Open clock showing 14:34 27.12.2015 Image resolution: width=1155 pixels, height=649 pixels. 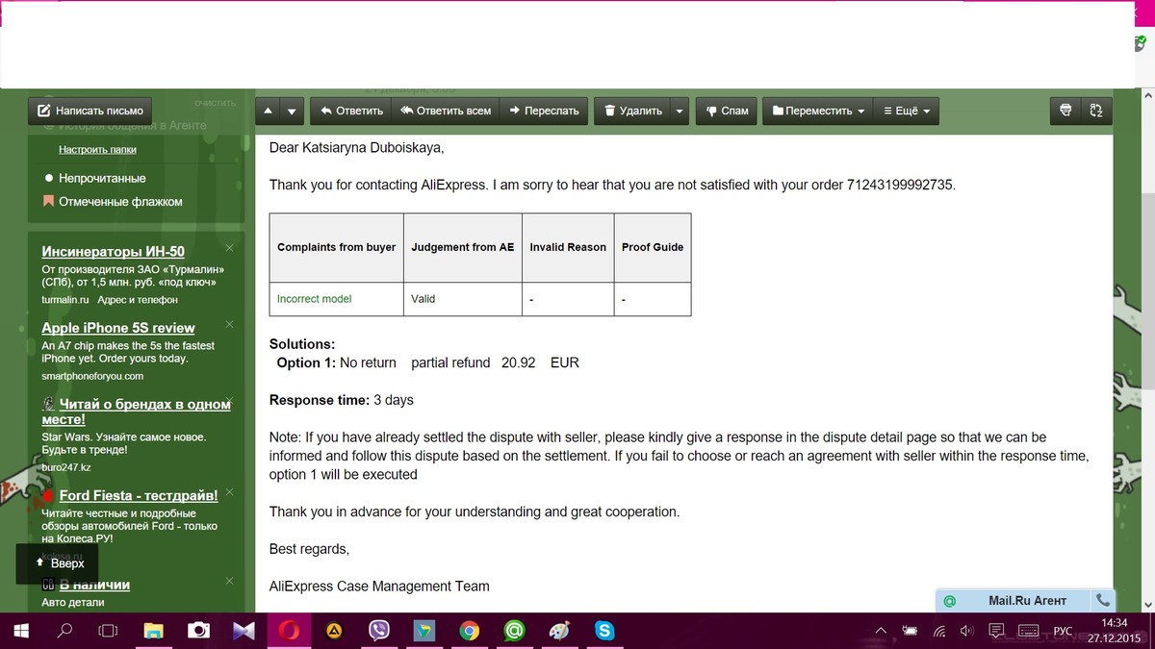pos(1114,631)
